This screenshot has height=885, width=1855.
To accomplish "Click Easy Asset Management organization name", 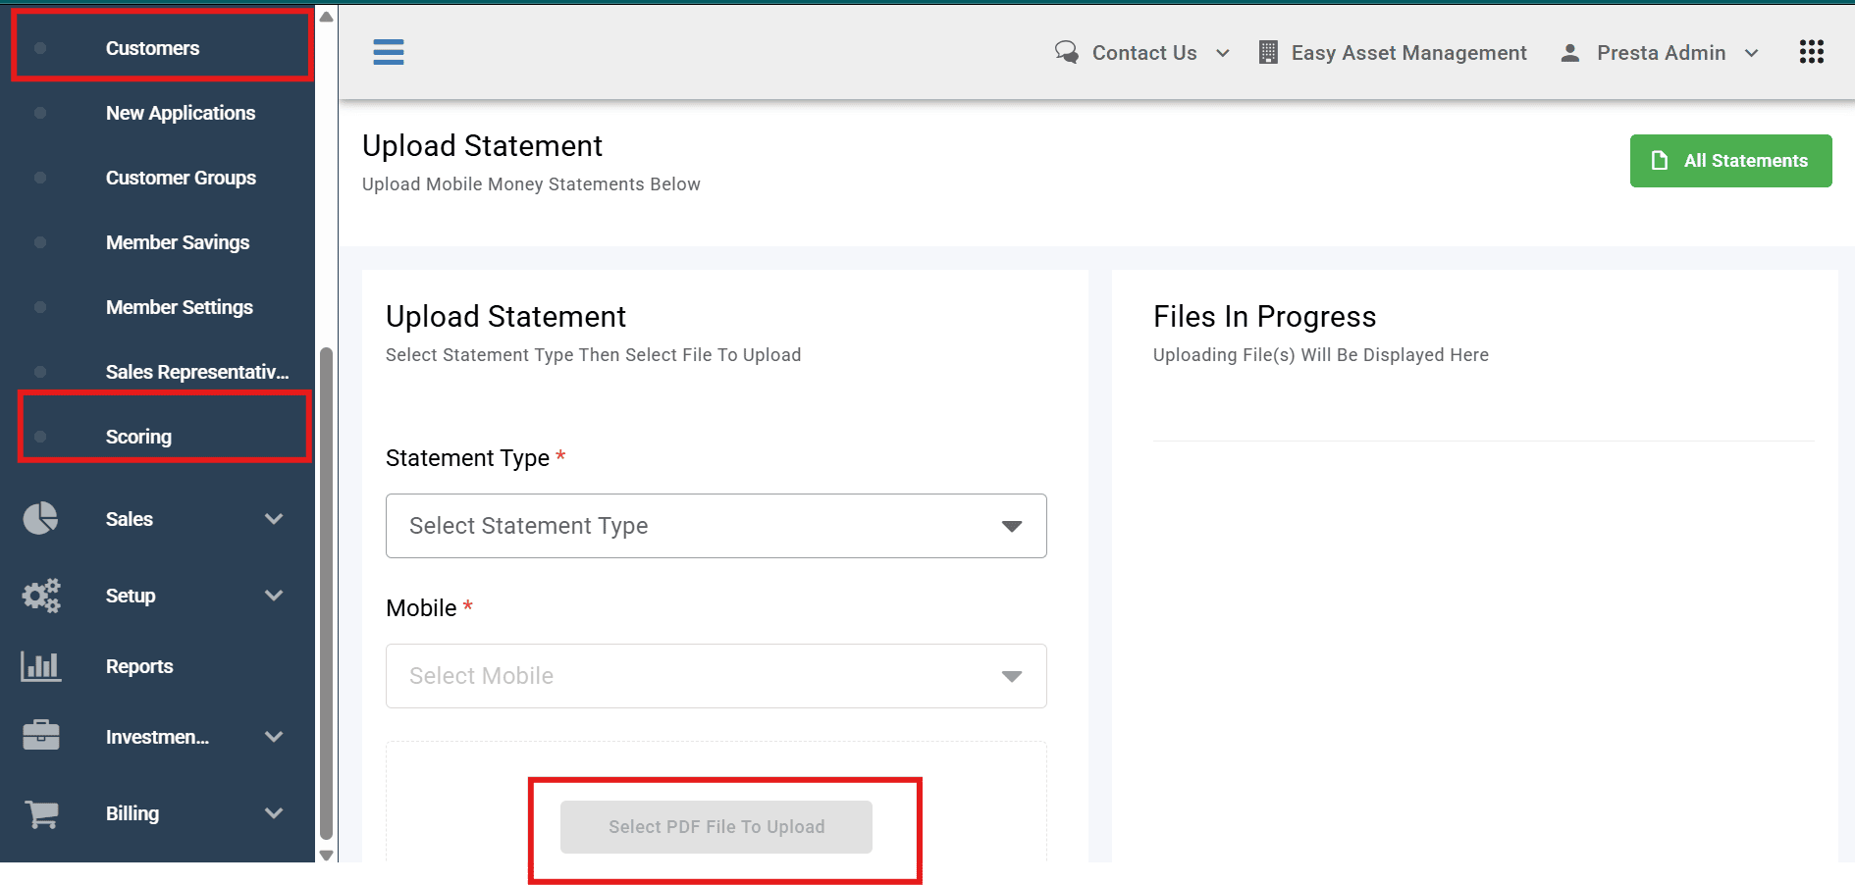I will (1409, 53).
